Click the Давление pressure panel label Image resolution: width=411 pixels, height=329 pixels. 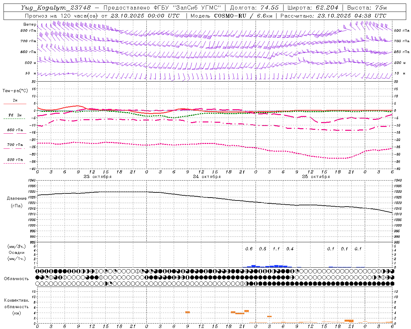tap(17, 199)
